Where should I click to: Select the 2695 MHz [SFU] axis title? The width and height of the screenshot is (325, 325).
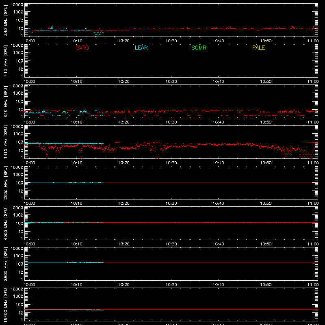(x=5, y=182)
